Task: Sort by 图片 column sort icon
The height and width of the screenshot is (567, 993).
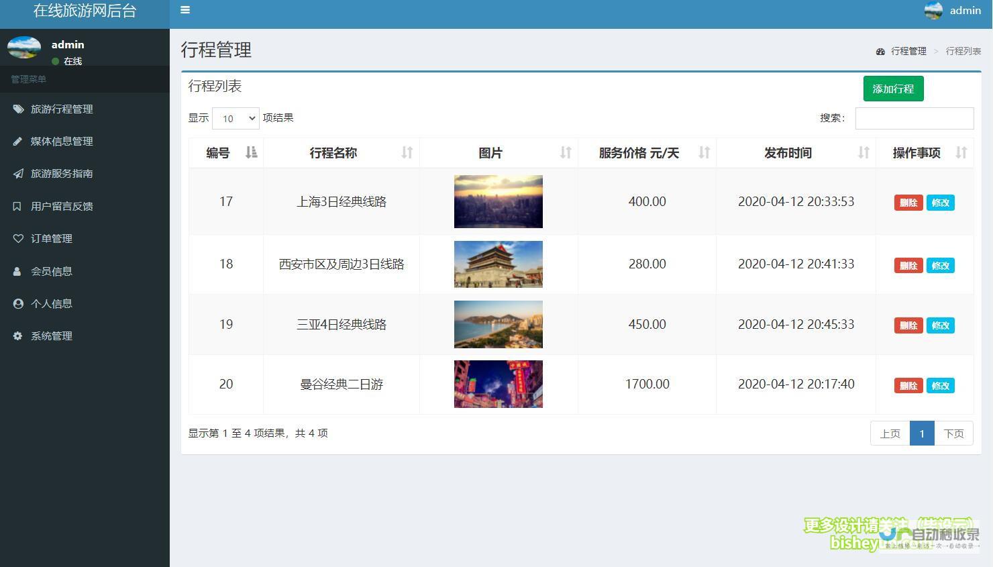Action: click(x=566, y=152)
